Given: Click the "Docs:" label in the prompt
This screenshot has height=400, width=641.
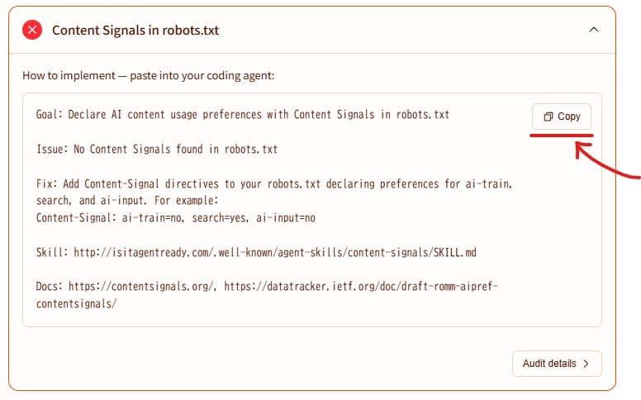Looking at the screenshot, I should click(49, 287).
